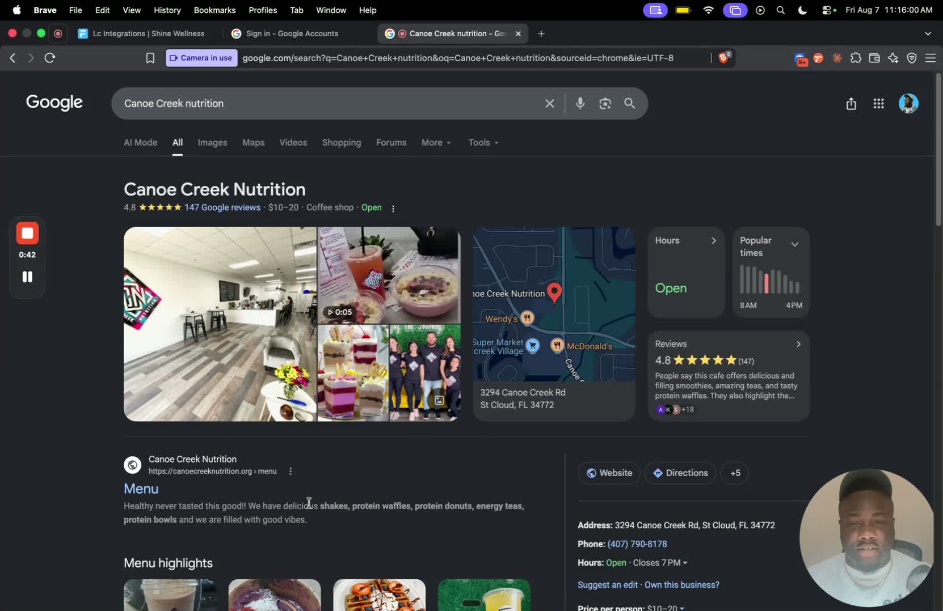Viewport: 943px width, 611px height.
Task: Stop the screen recording with the red button
Action: [x=27, y=233]
